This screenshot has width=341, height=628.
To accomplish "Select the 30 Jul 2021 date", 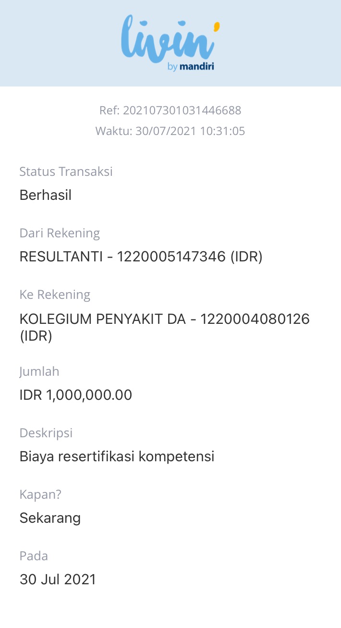I will [58, 579].
